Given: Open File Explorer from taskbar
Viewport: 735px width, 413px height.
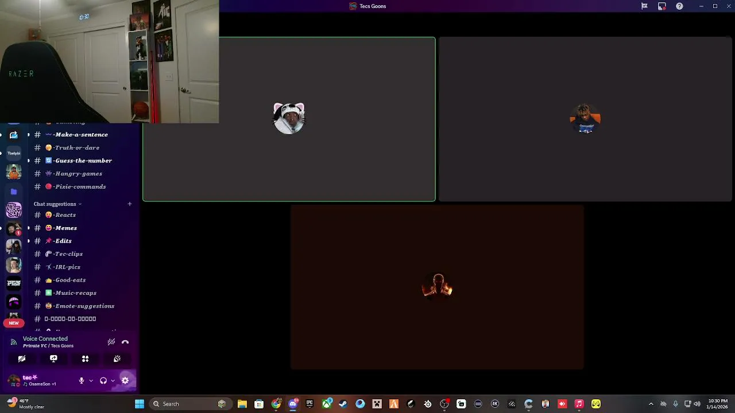Looking at the screenshot, I should 242,404.
